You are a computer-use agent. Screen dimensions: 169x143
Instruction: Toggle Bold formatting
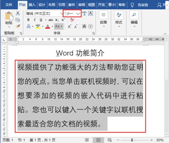(28, 20)
